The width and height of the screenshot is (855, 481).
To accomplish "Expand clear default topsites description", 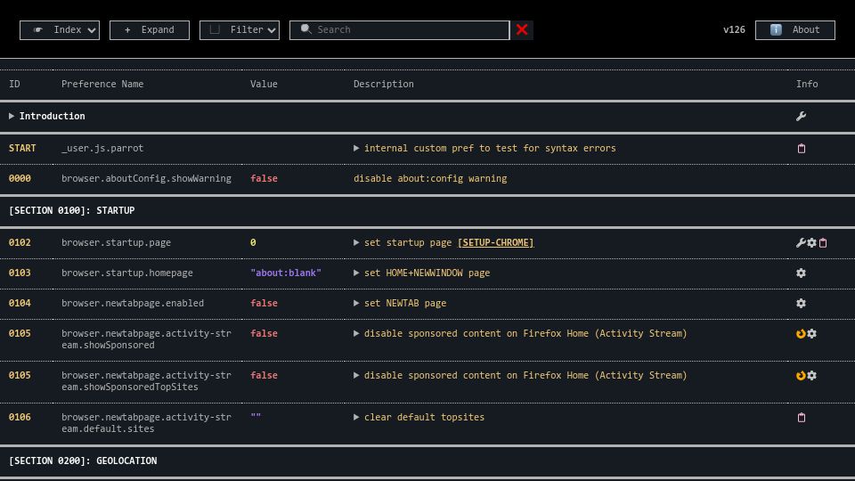I will [356, 417].
